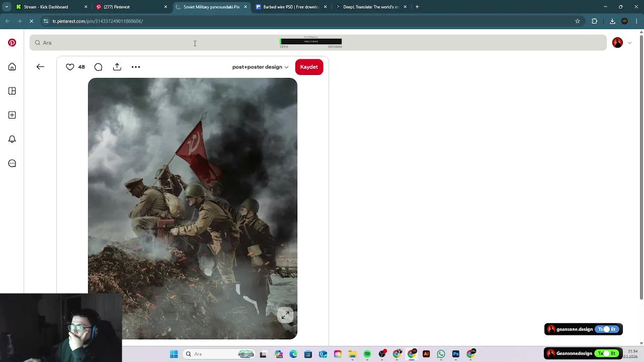Focus the Pinterest 'Ara' search field
This screenshot has height=362, width=644.
pyautogui.click(x=318, y=43)
